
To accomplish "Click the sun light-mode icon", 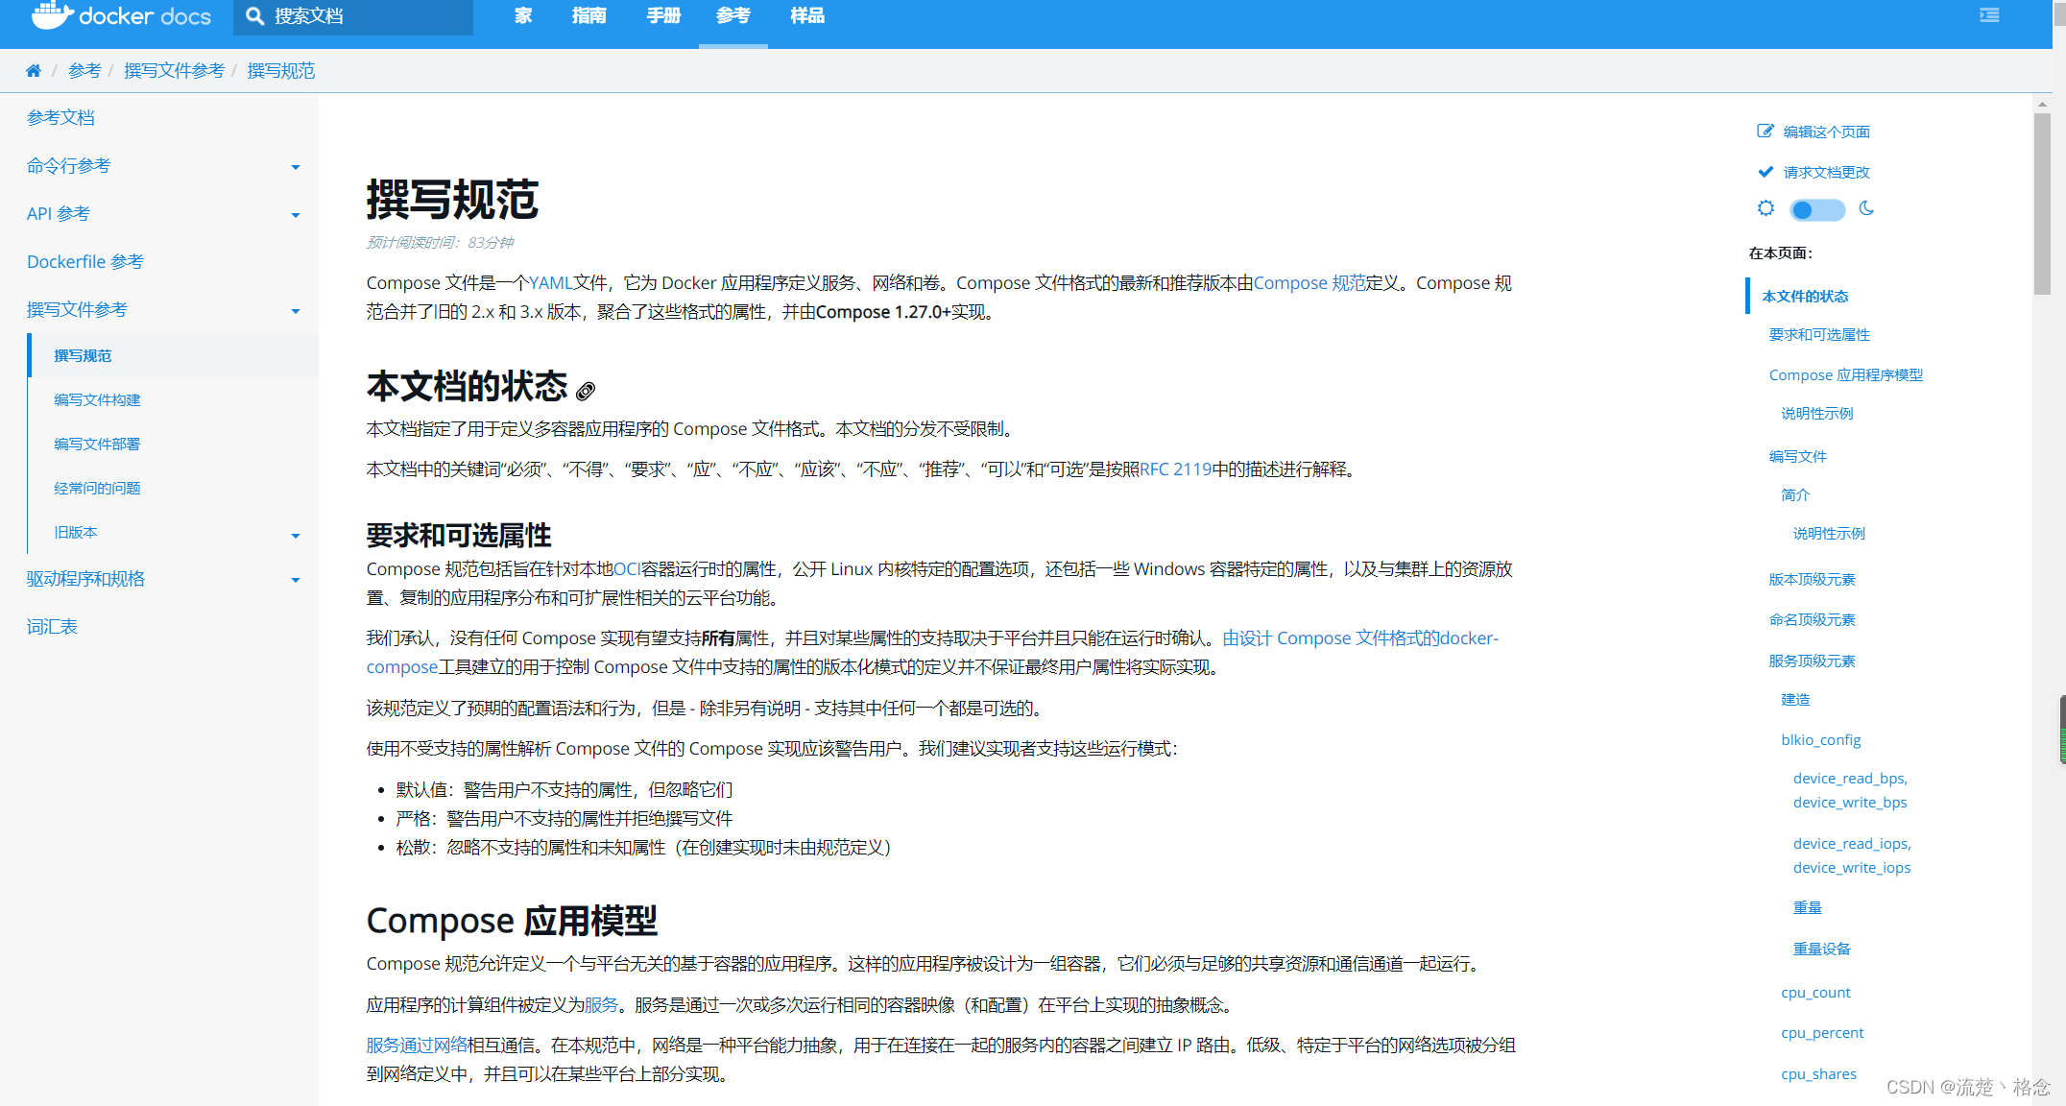I will pyautogui.click(x=1766, y=208).
